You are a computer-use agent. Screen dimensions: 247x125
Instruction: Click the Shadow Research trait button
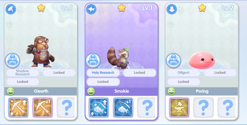23,73
